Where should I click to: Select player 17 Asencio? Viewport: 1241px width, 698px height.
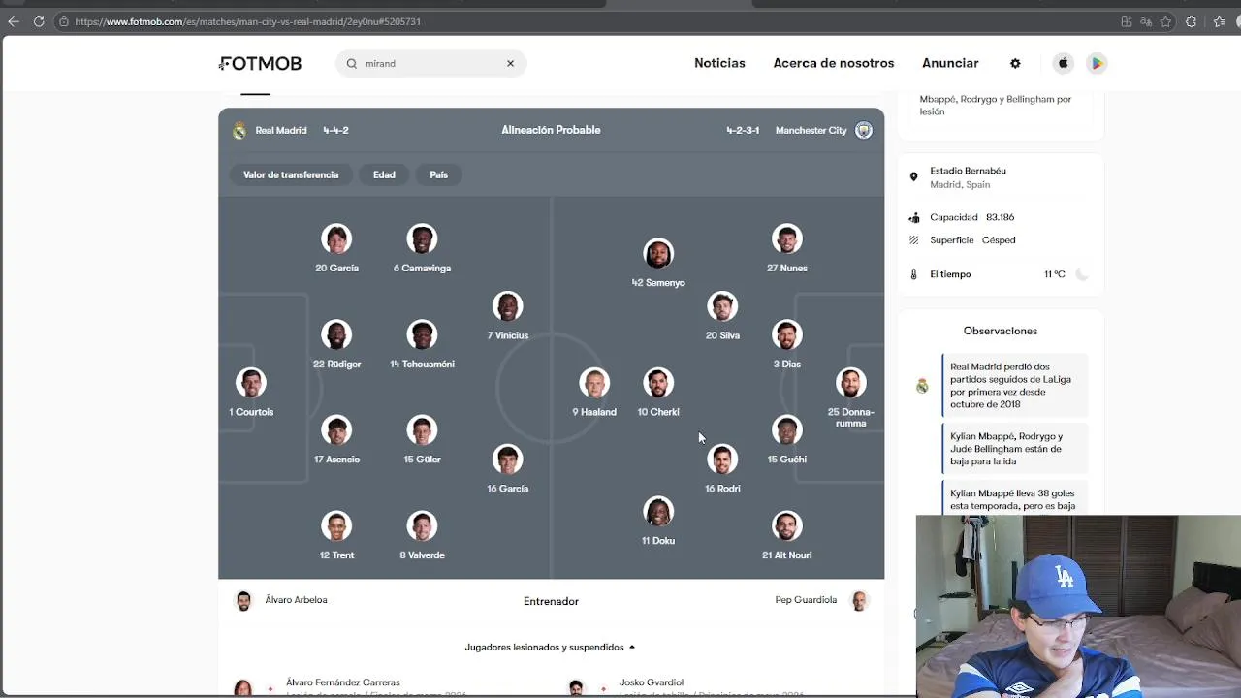point(336,439)
